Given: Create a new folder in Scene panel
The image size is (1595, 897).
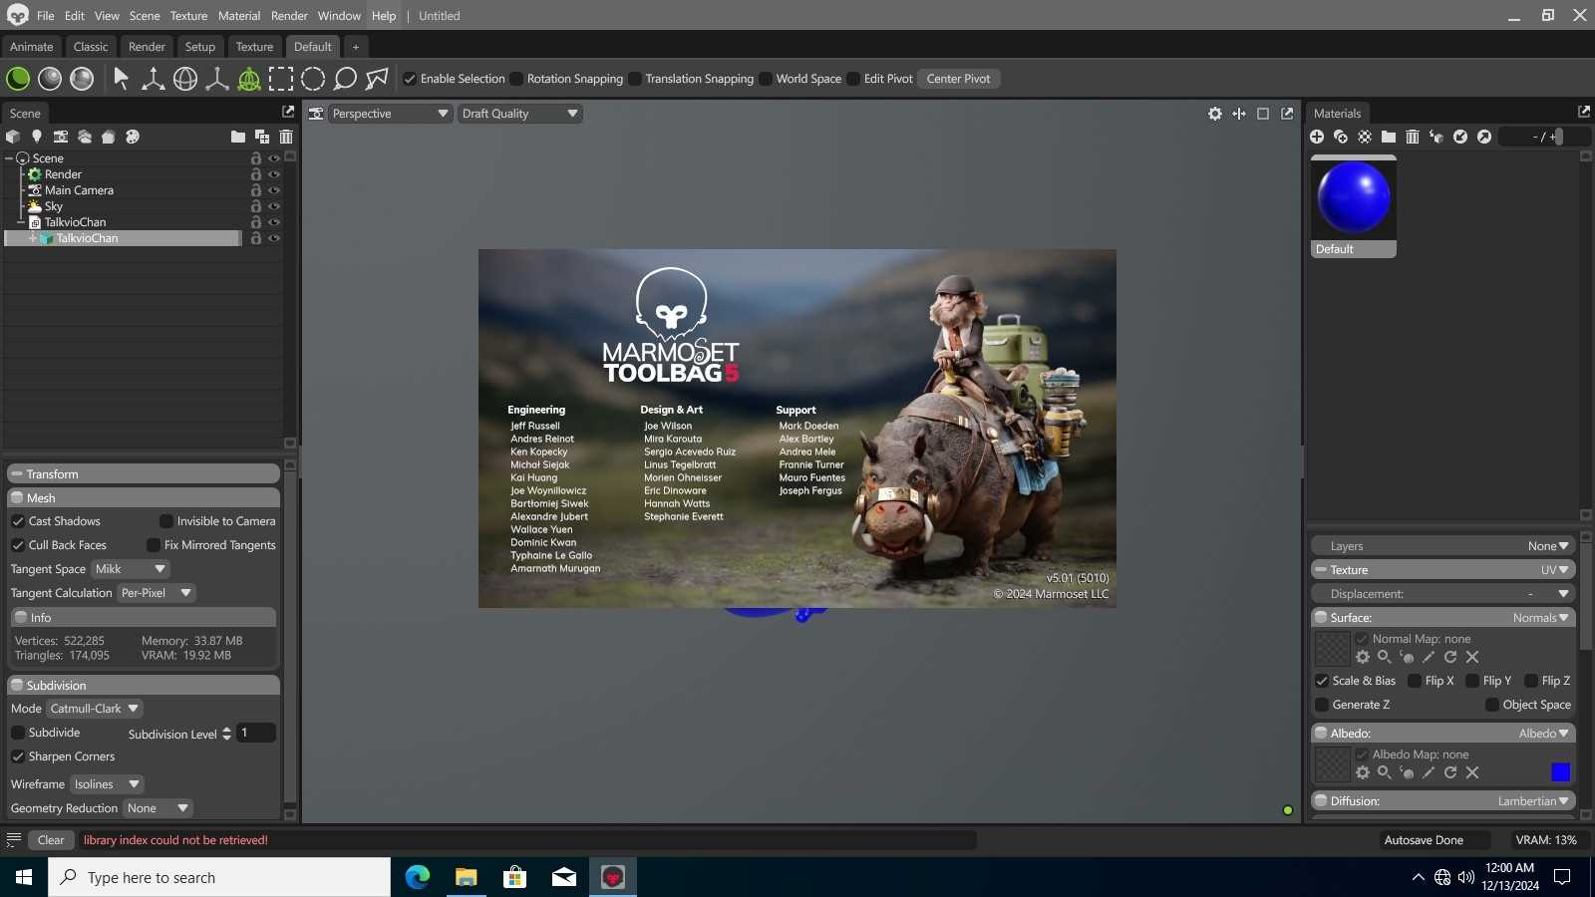Looking at the screenshot, I should coord(237,137).
